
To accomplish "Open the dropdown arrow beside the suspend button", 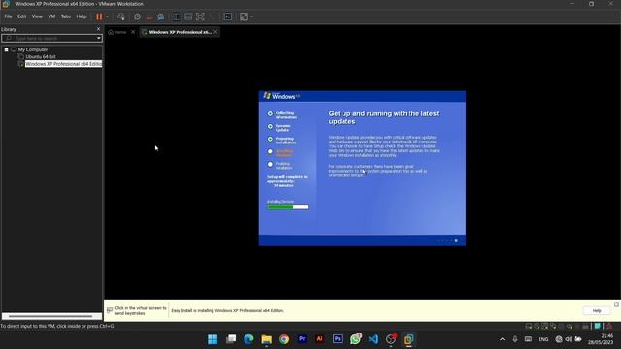I will pyautogui.click(x=107, y=16).
